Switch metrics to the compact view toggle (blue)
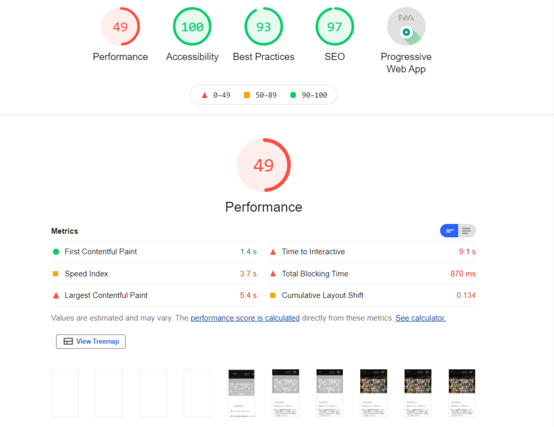The image size is (554, 427). tap(449, 231)
